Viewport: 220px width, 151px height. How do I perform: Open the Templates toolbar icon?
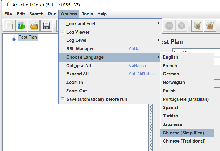tap(21, 26)
